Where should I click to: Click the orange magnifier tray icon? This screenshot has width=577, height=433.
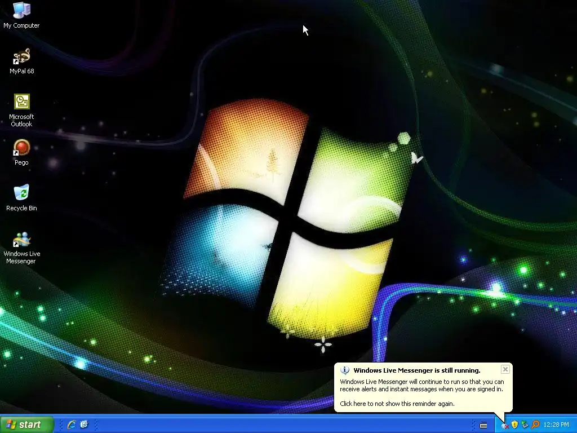point(535,425)
